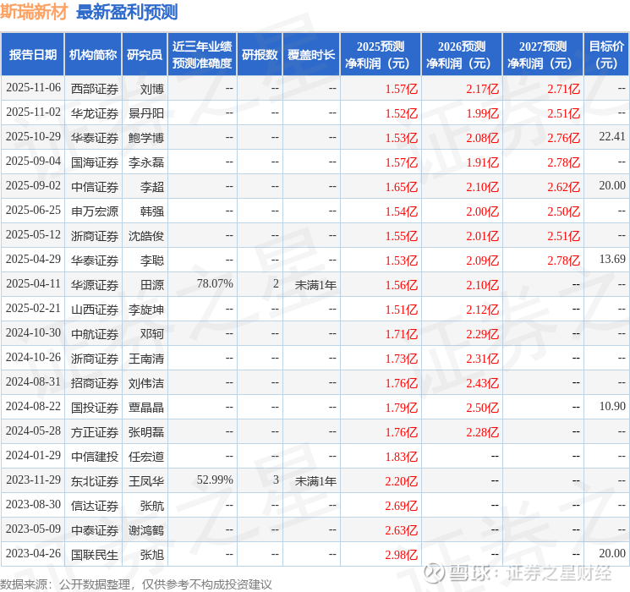Select the 2025-09-02 report date cell
630x592 pixels.
pos(33,186)
